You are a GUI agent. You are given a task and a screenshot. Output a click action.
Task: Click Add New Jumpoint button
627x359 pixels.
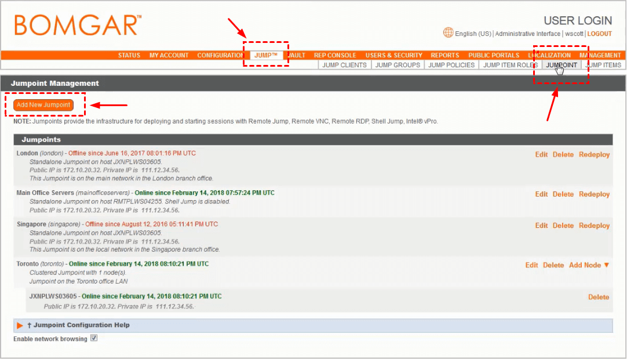click(43, 105)
